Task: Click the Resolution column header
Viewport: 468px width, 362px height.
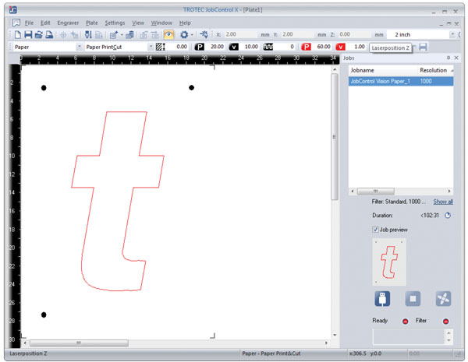Action: (434, 70)
